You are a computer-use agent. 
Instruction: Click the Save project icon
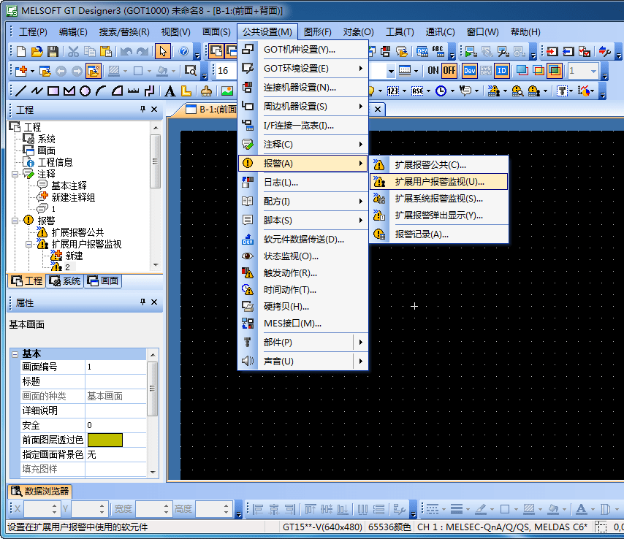[53, 52]
